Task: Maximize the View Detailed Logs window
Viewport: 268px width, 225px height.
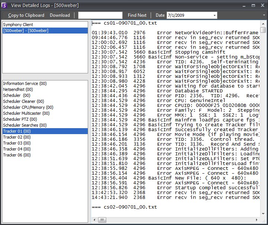Action: (x=253, y=6)
